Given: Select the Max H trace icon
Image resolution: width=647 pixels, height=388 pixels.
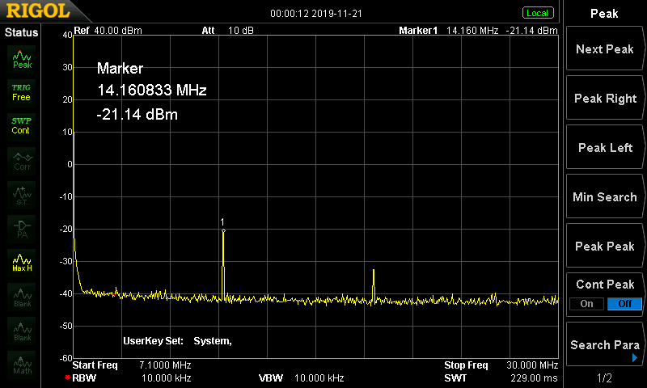Looking at the screenshot, I should [22, 262].
